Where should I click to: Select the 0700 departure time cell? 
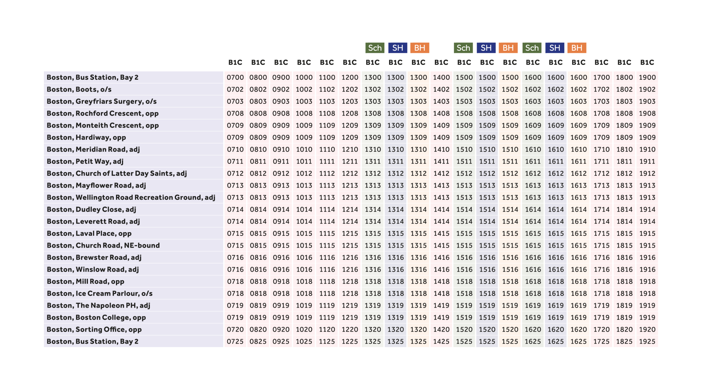point(235,78)
